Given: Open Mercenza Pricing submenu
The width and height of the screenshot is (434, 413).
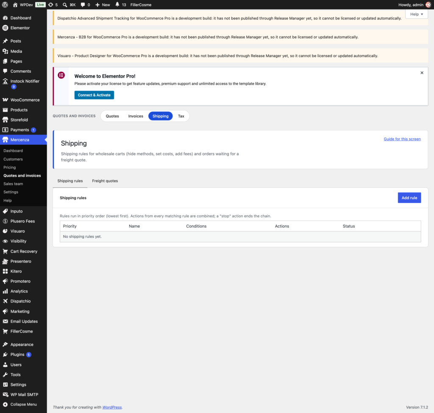Looking at the screenshot, I should click(9, 167).
